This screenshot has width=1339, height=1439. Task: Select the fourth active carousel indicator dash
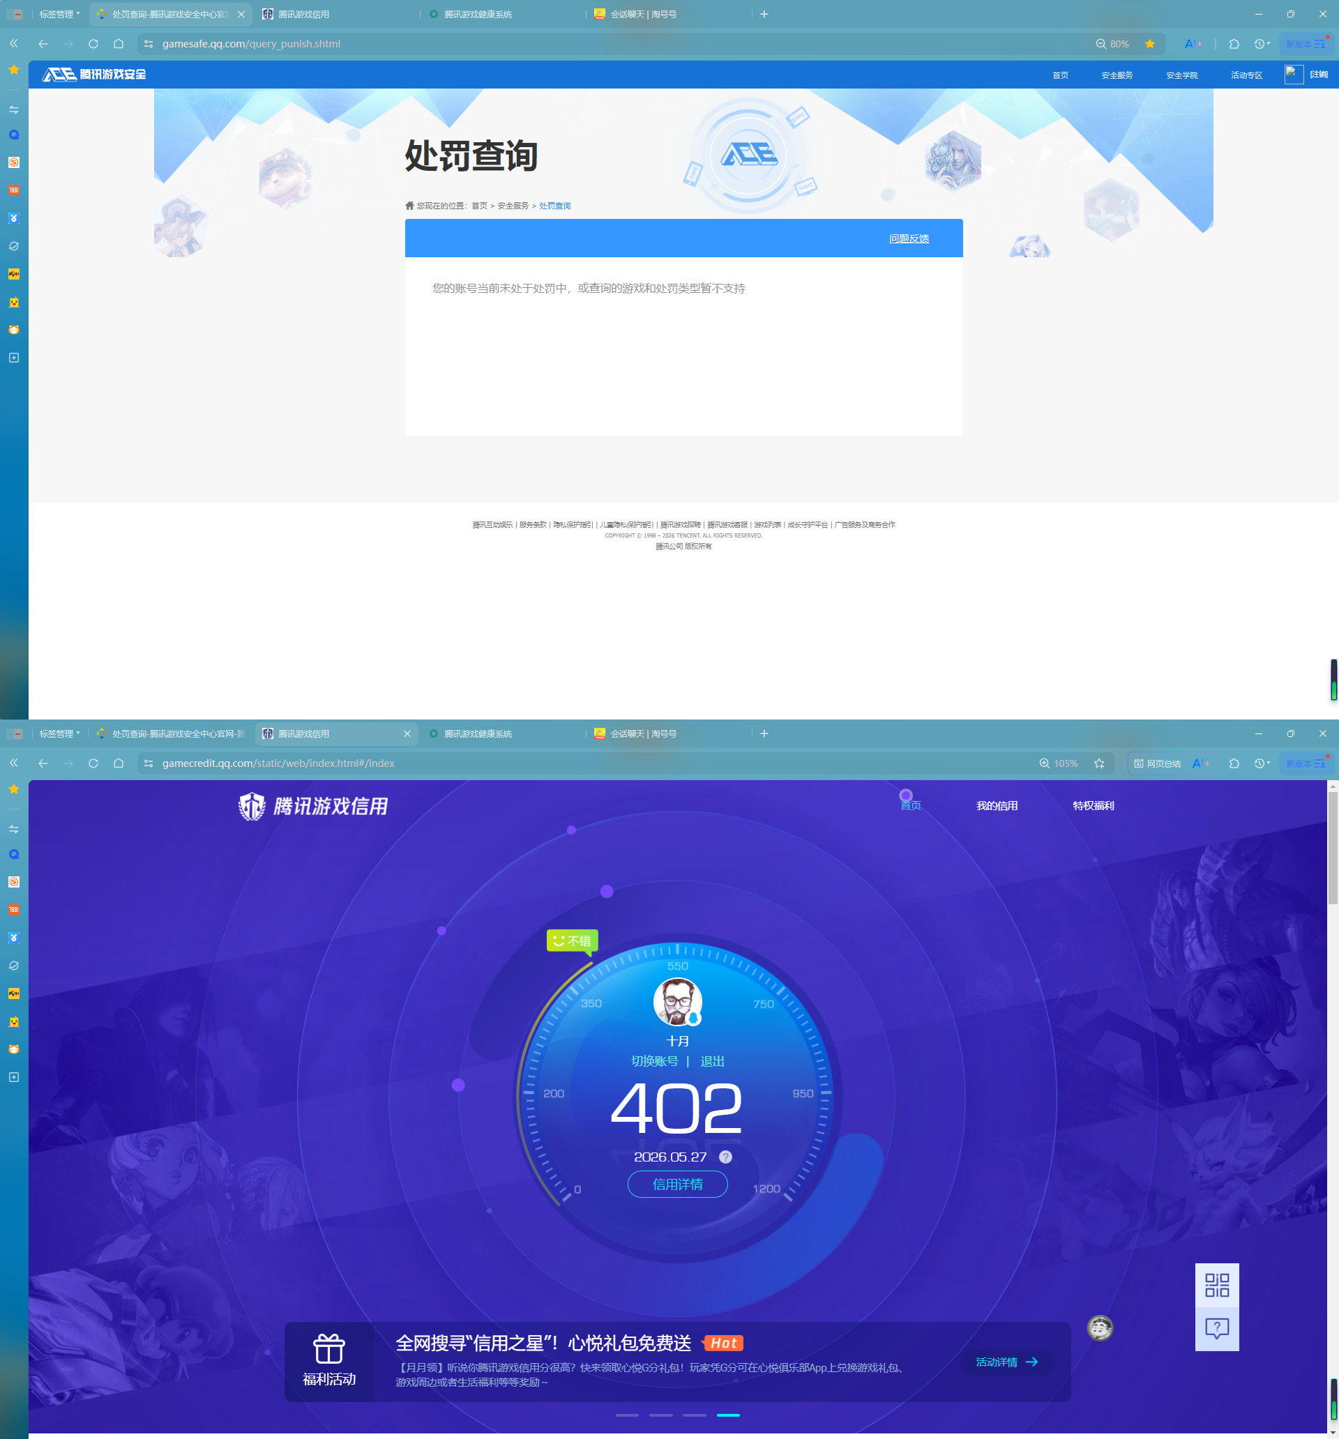pos(728,1415)
